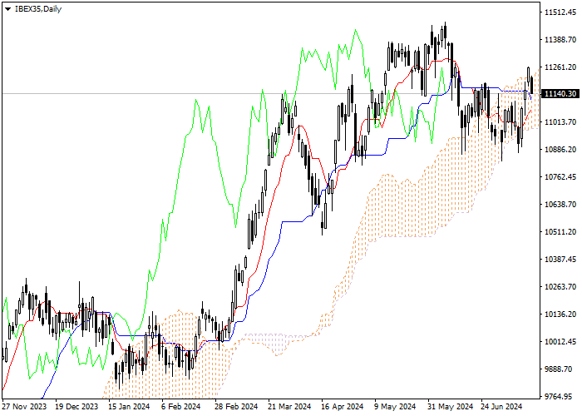Click the 10012.45 price axis label
This screenshot has height=416, width=582.
(560, 342)
